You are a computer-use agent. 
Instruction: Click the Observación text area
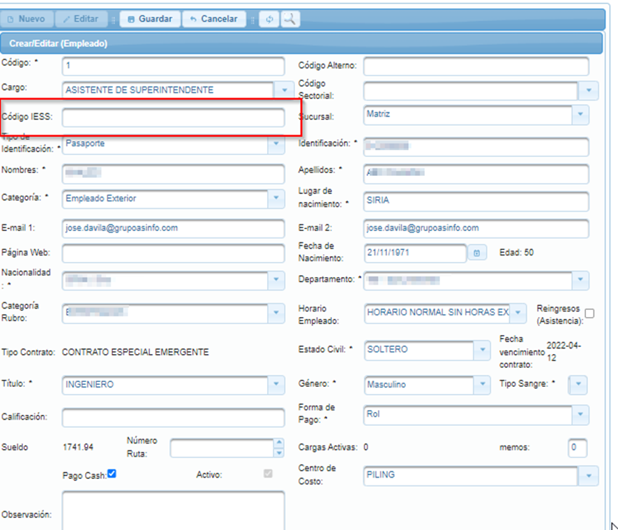click(173, 510)
